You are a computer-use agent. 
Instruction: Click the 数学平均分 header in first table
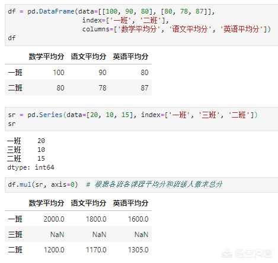(46, 57)
